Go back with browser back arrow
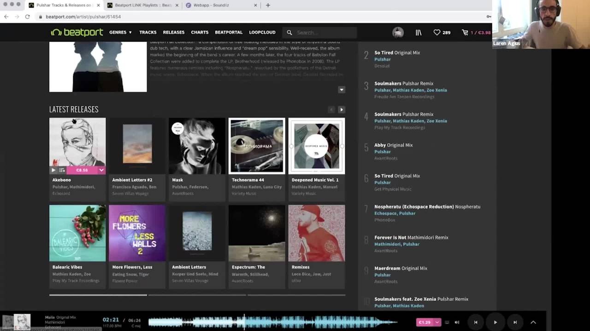 click(x=6, y=17)
